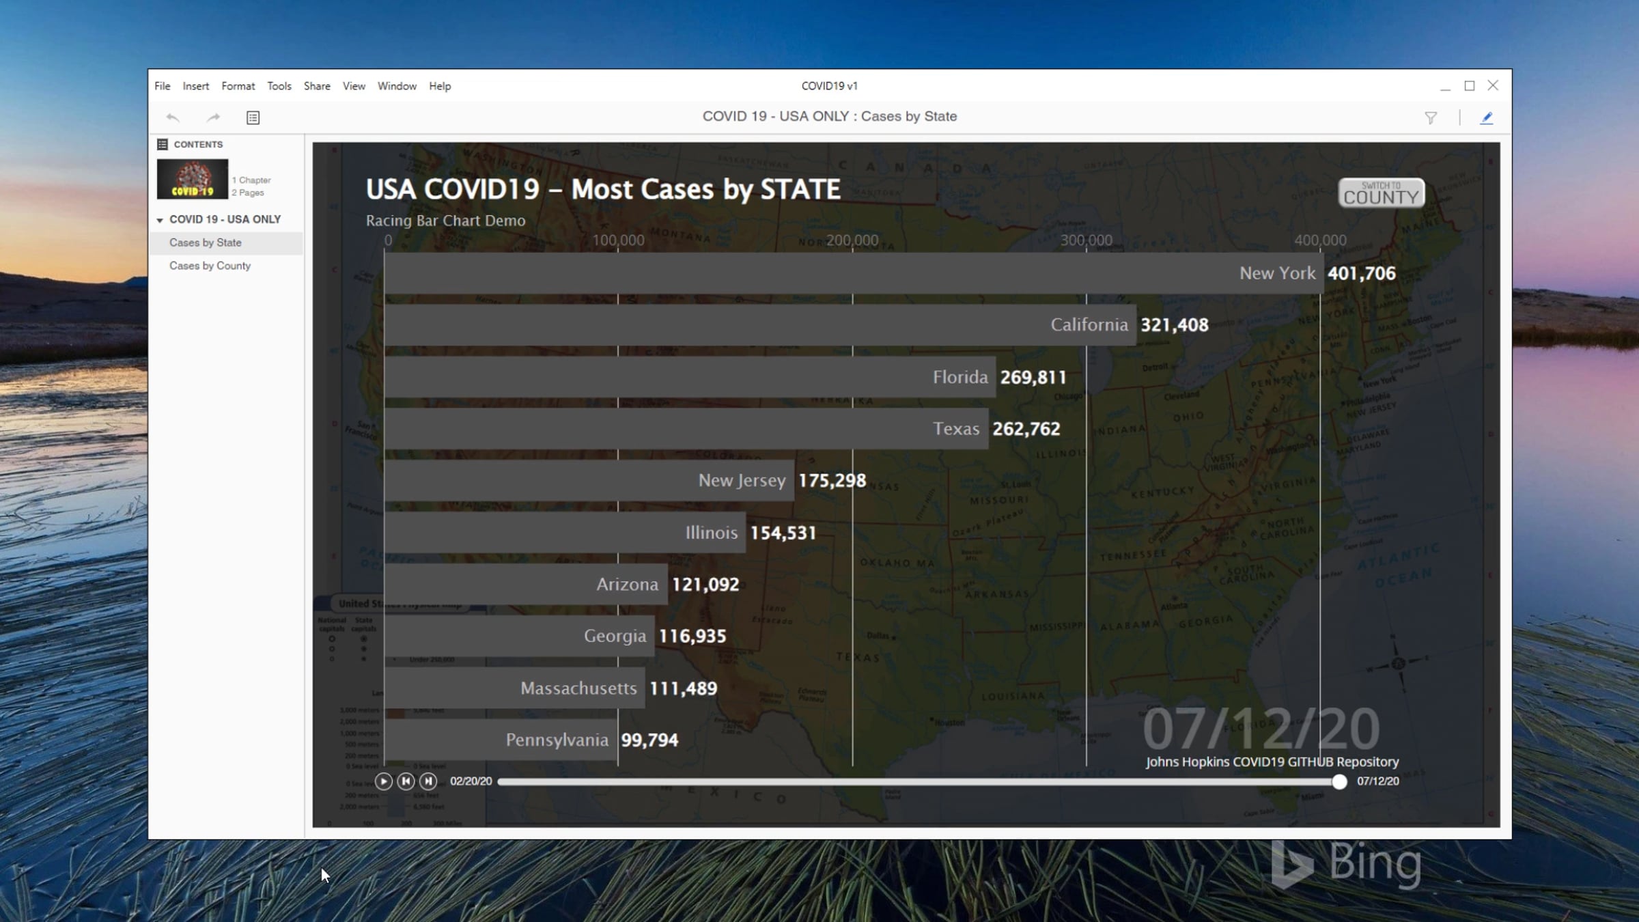Open the Cases by County page
Screen dimensions: 1639x922
click(210, 266)
